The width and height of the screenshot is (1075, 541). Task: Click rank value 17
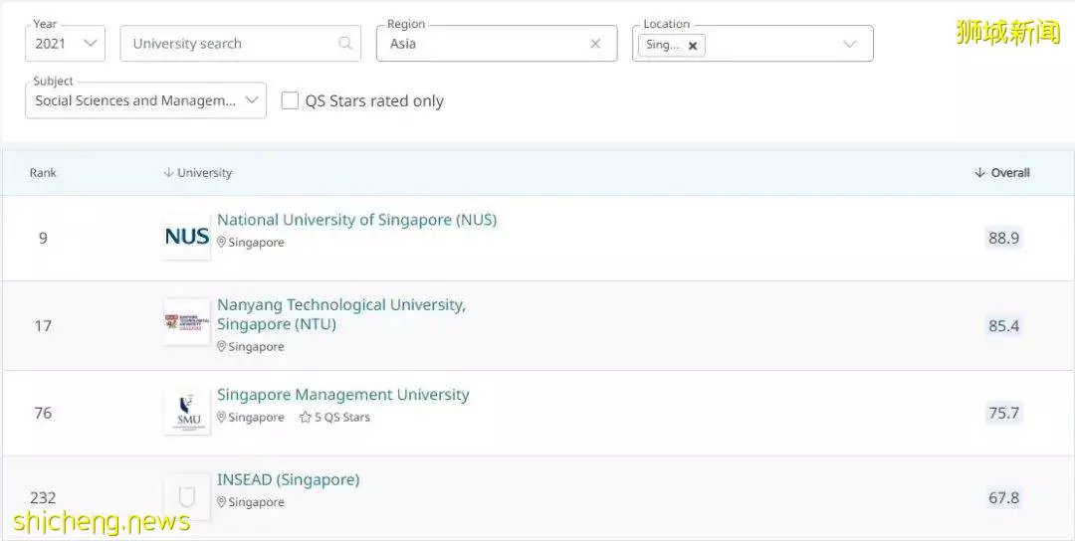[43, 326]
